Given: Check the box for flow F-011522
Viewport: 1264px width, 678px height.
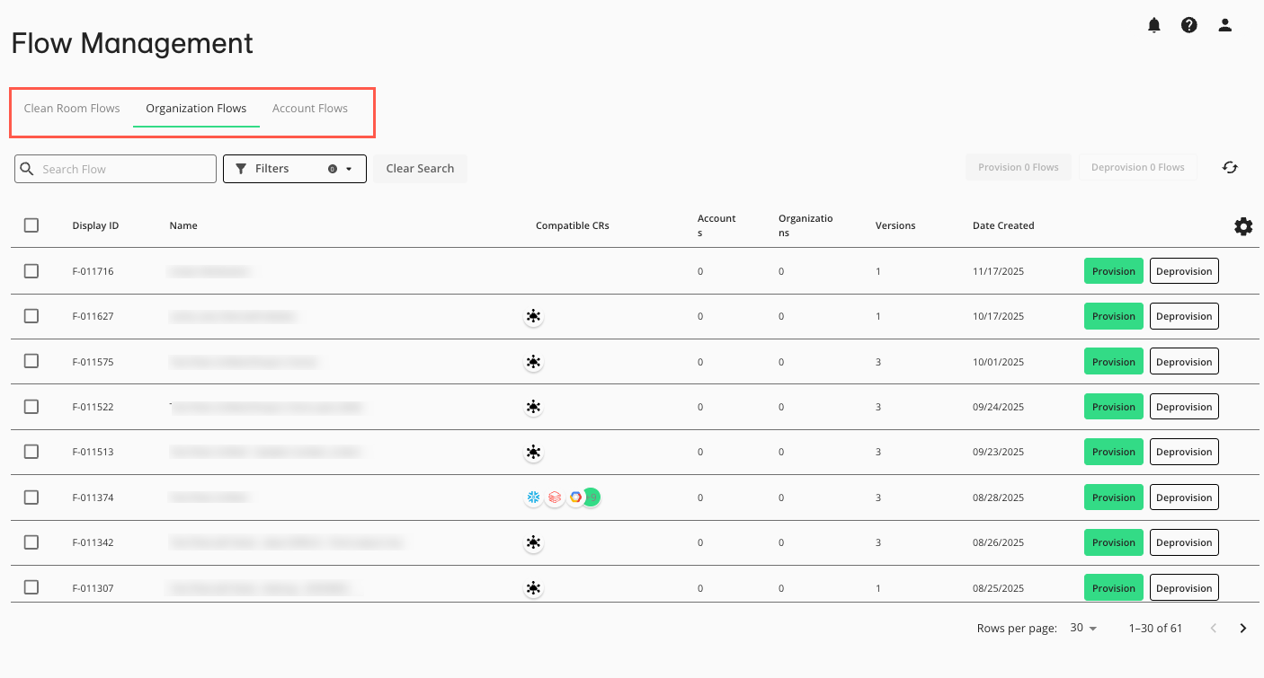Looking at the screenshot, I should (31, 407).
